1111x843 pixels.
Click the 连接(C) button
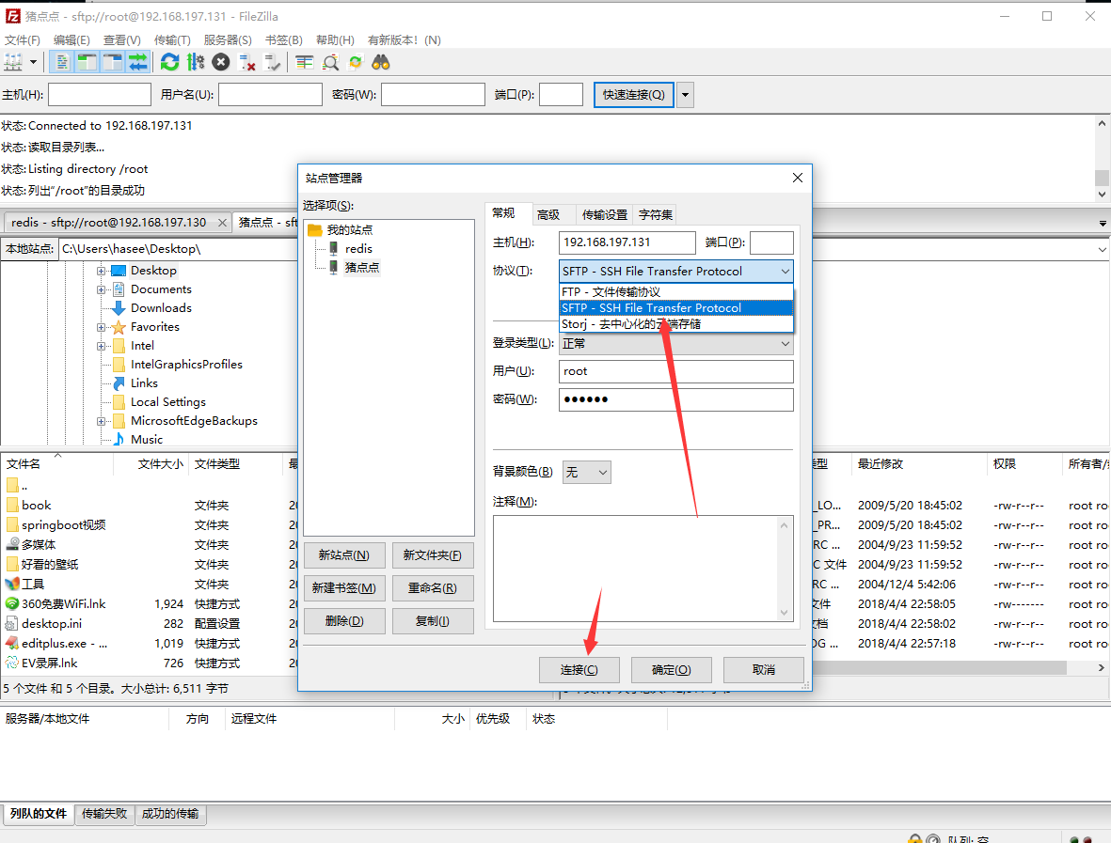[x=579, y=669]
